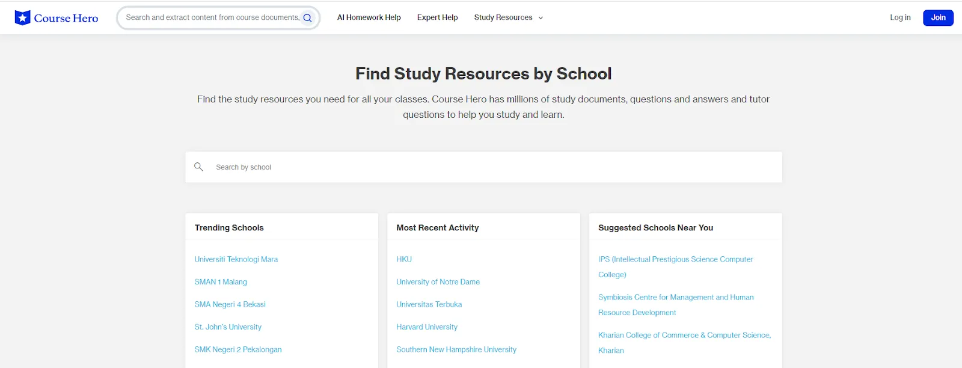Expand the Study Resources chevron
This screenshot has height=368, width=962.
(541, 18)
